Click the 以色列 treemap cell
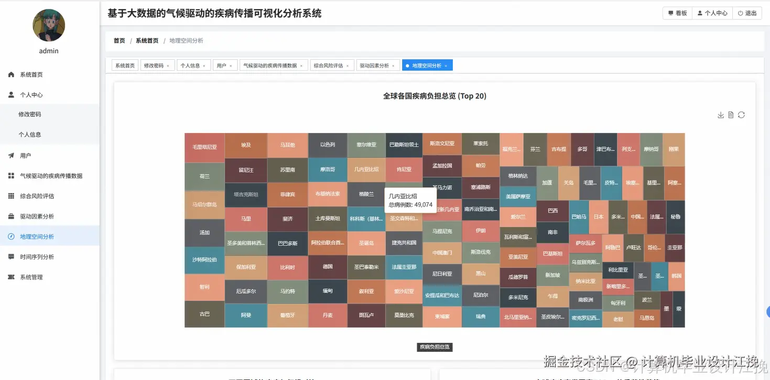 (328, 145)
